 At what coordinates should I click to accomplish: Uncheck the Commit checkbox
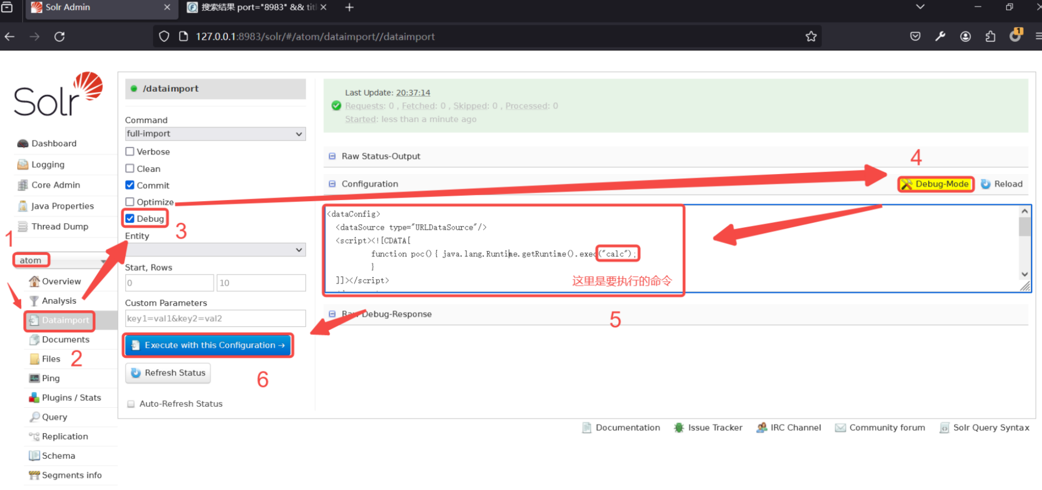[130, 185]
